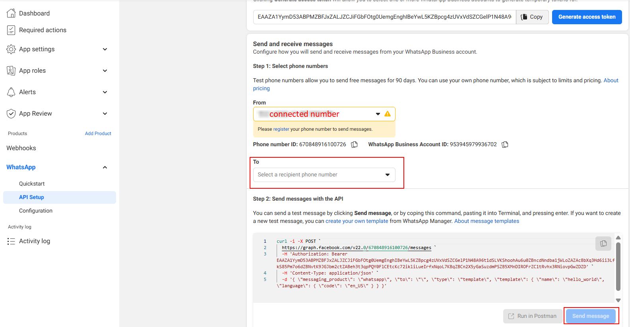Viewport: 630px width, 327px height.
Task: Open the Quickstart menu item
Action: tap(32, 184)
